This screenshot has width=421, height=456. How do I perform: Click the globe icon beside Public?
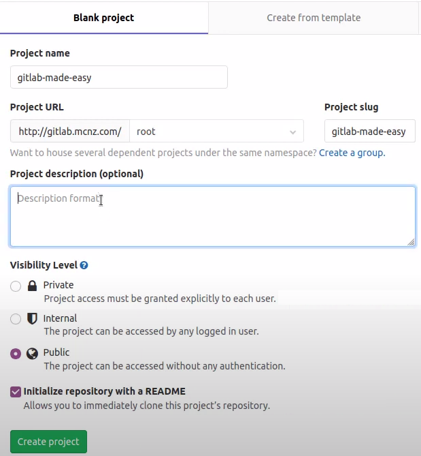pyautogui.click(x=32, y=353)
